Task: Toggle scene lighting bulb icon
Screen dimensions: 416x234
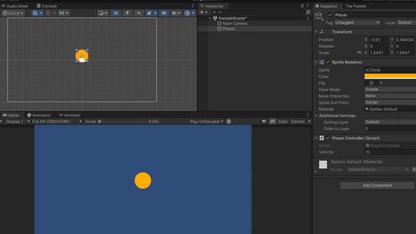Action: tap(127, 13)
